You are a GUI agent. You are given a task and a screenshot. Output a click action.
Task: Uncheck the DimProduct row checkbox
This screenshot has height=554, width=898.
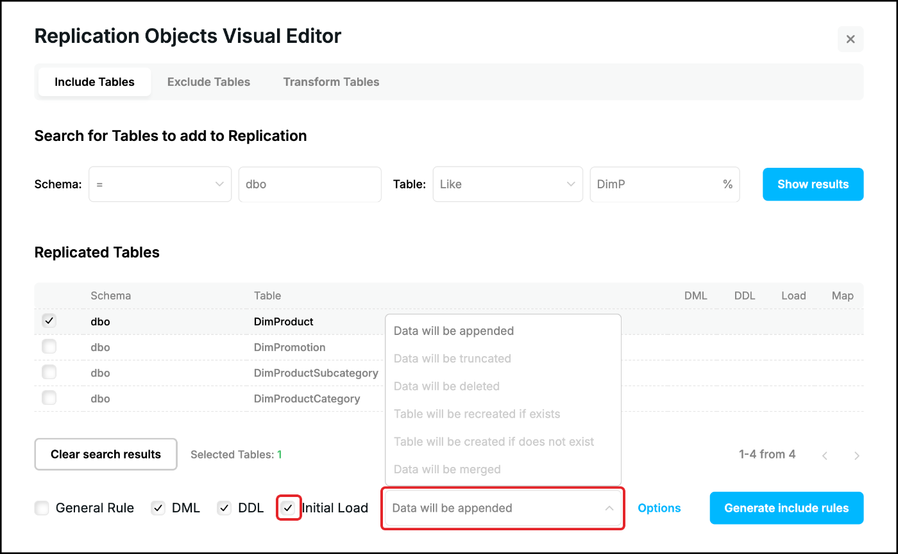click(49, 321)
